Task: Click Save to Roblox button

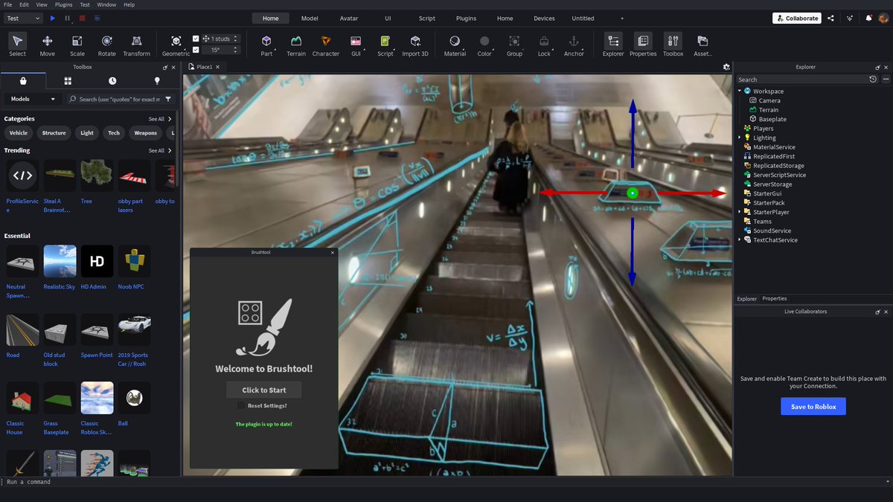Action: [813, 406]
